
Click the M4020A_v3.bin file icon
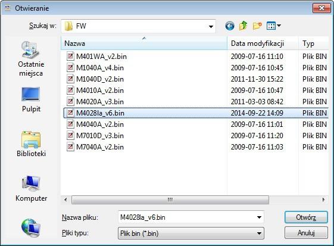pyautogui.click(x=70, y=101)
